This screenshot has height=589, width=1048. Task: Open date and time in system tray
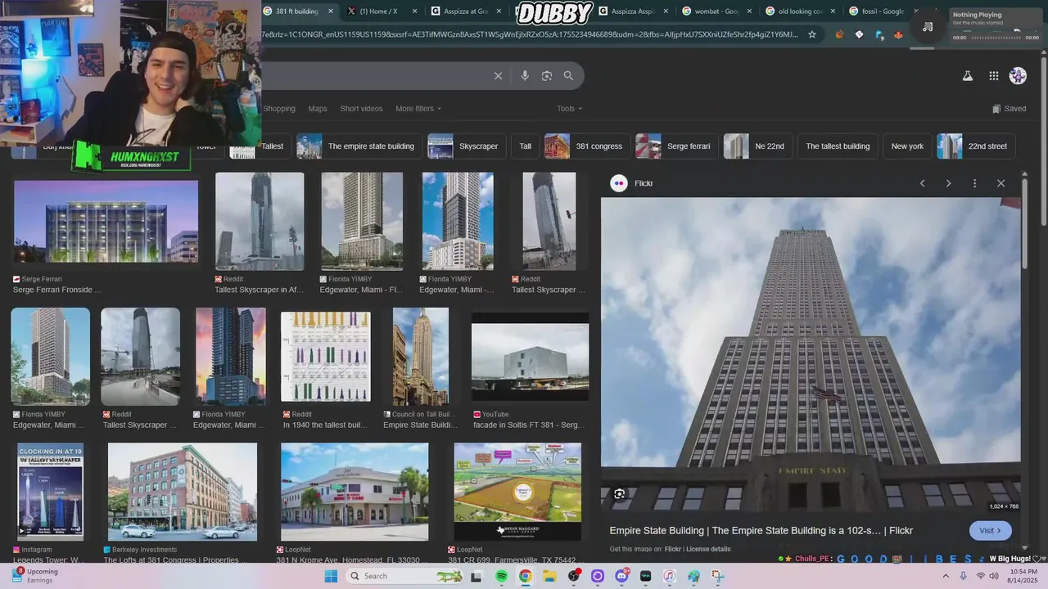(x=1023, y=576)
